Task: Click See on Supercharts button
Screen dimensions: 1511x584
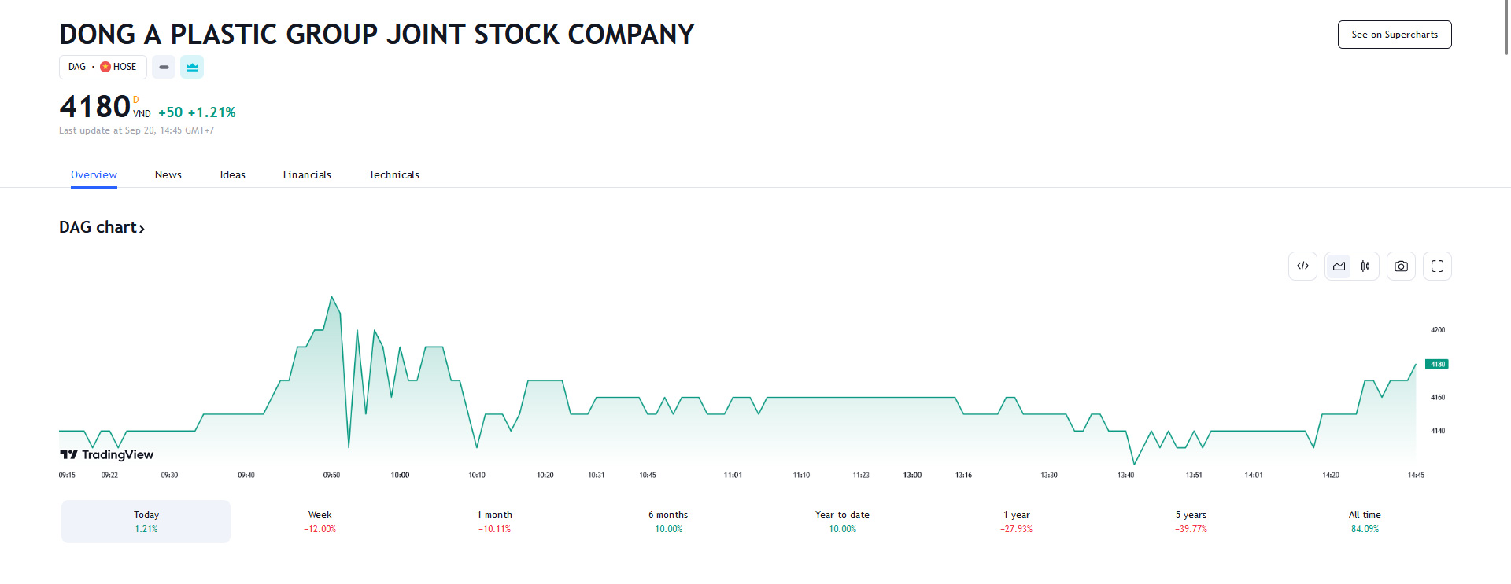Action: (x=1394, y=35)
